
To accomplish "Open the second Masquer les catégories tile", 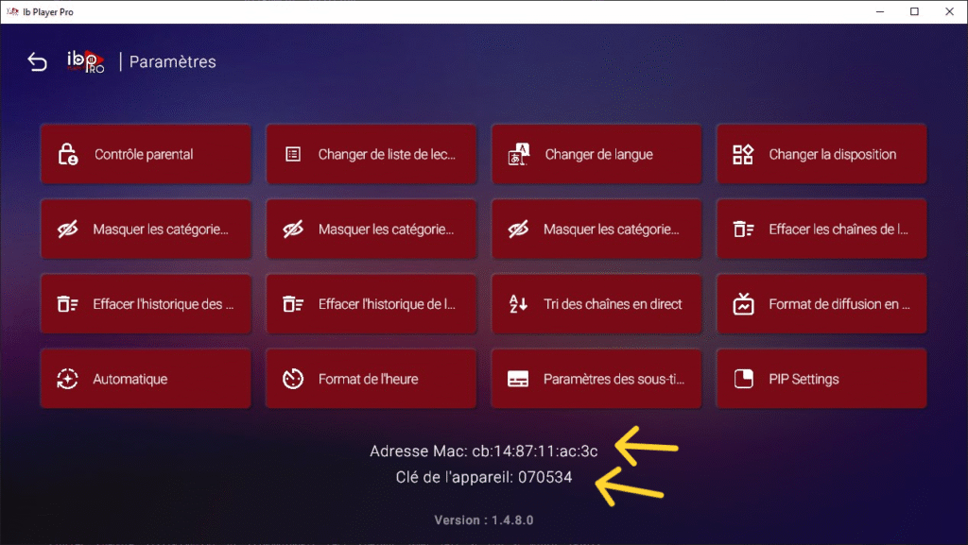I will [x=371, y=230].
